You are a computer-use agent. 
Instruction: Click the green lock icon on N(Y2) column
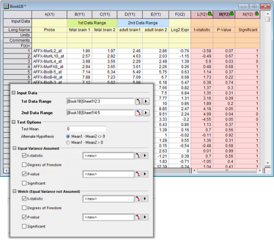click(257, 14)
